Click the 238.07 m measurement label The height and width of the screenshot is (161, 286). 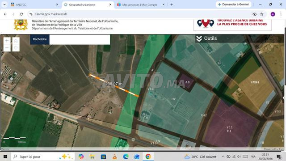[114, 84]
